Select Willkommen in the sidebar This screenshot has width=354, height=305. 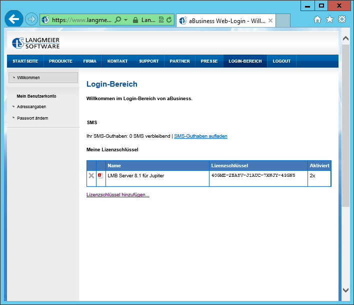click(43, 78)
